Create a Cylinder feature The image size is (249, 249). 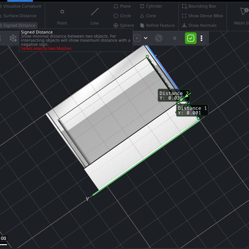pos(151,6)
